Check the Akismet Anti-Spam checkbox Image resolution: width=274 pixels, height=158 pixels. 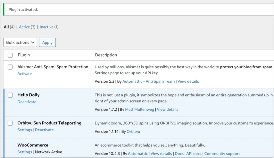(10, 67)
